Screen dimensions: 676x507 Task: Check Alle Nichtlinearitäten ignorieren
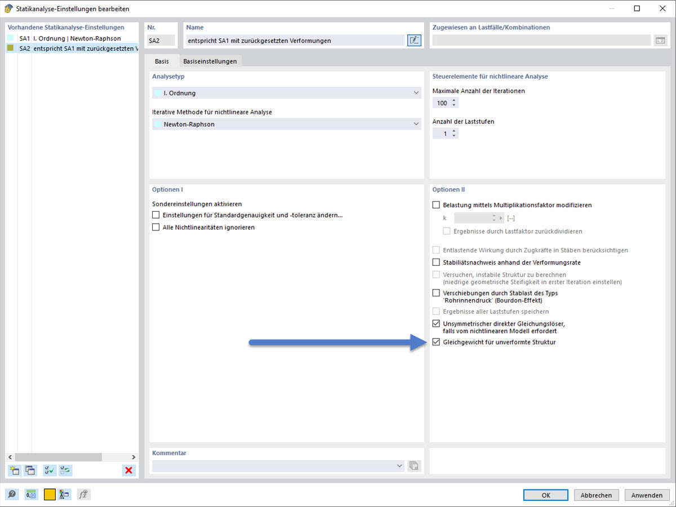155,227
